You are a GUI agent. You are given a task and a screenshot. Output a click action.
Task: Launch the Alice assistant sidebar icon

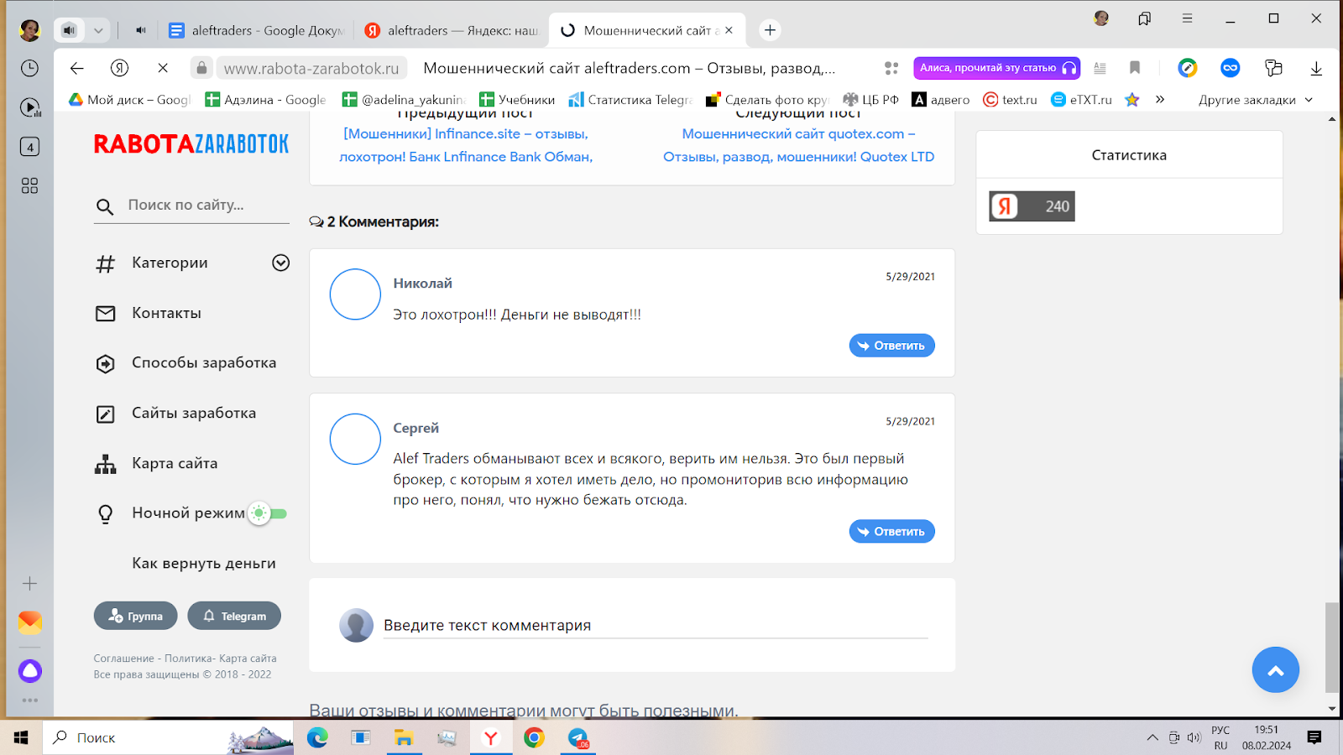tap(29, 671)
